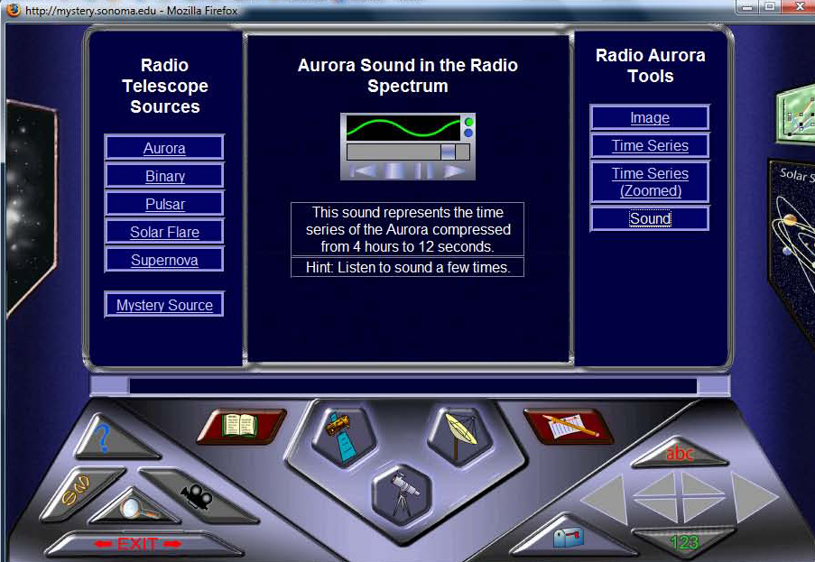
Task: Select Aurora from Radio Telescope Sources
Action: [164, 149]
